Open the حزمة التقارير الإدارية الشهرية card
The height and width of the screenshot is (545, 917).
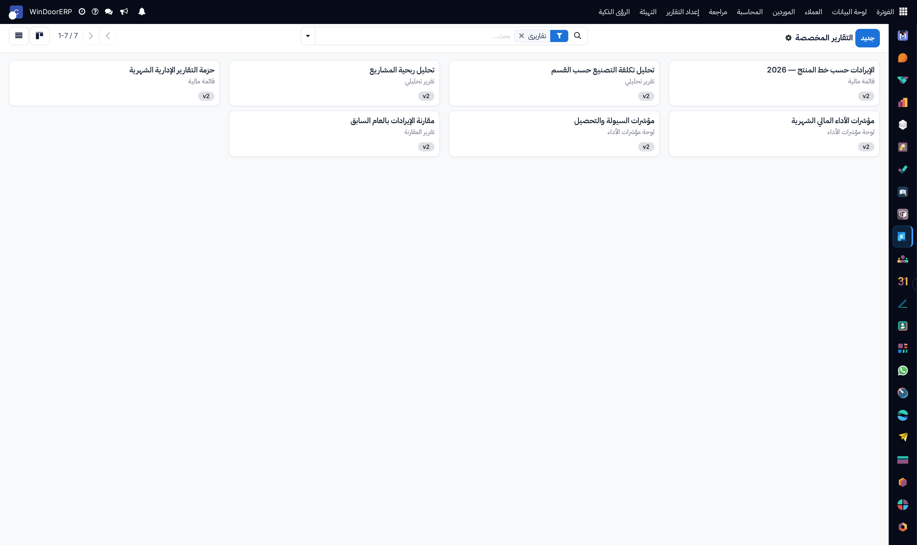point(114,83)
